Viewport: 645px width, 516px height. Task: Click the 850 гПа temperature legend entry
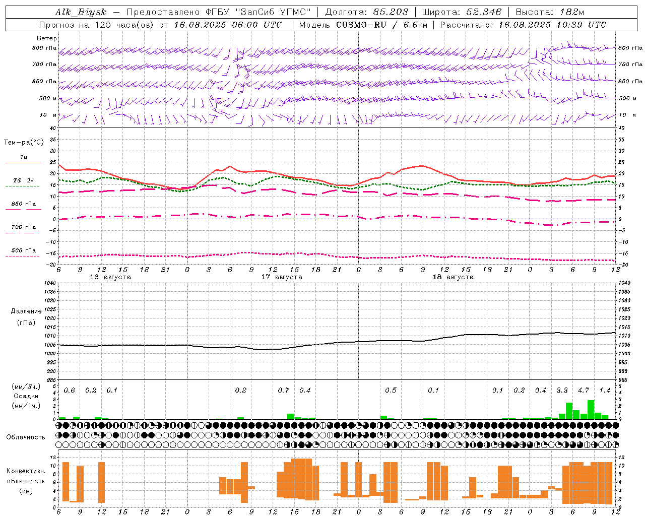pos(23,204)
